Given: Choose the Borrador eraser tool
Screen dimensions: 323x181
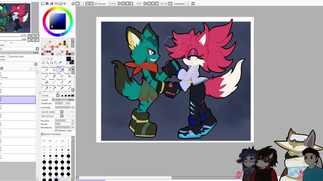Looking at the screenshot, I should (x=52, y=75).
